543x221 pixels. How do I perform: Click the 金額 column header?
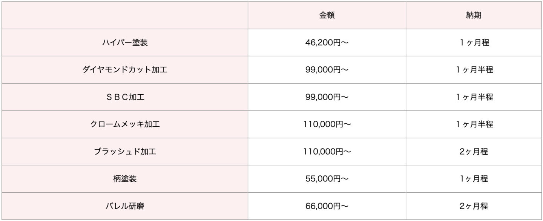(327, 15)
